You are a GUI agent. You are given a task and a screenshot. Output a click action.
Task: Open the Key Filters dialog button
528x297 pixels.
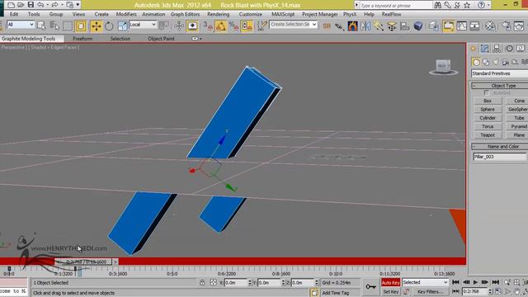430,291
